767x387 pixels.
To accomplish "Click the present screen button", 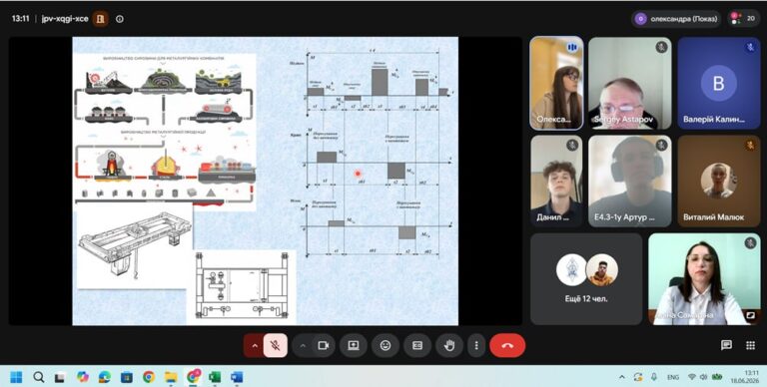I will click(x=354, y=345).
